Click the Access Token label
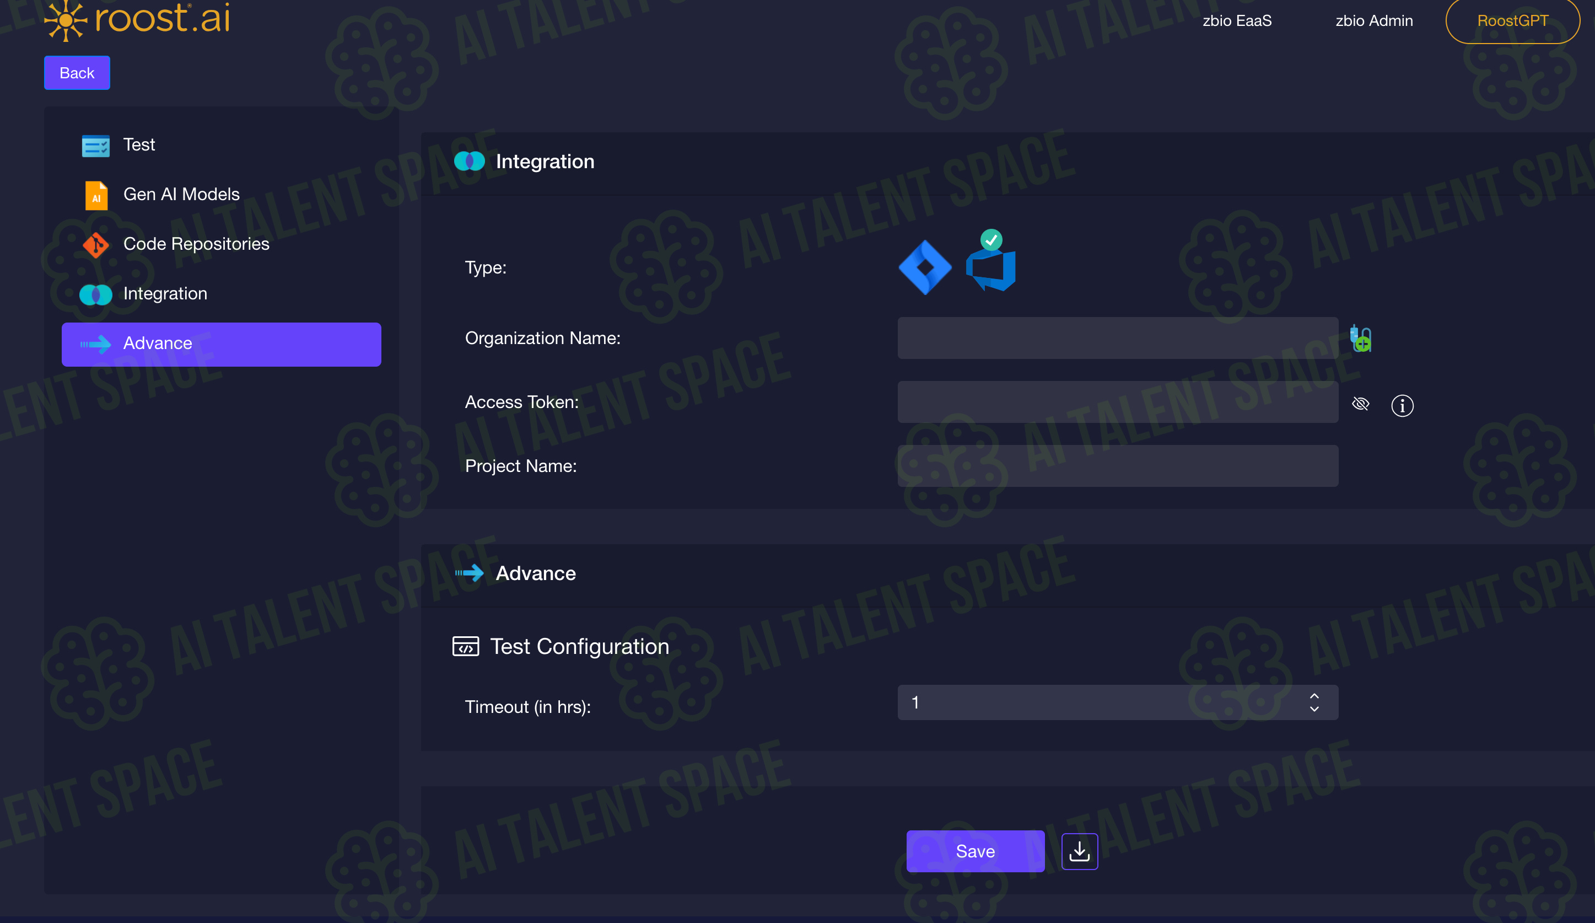This screenshot has width=1595, height=923. tap(521, 402)
